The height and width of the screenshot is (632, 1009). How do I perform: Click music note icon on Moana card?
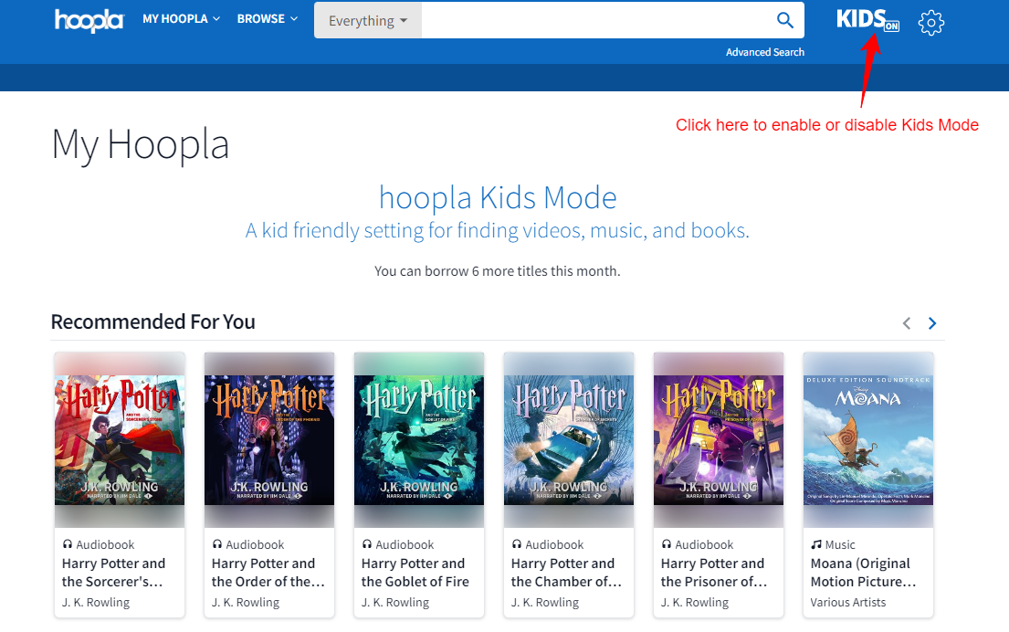pos(816,544)
